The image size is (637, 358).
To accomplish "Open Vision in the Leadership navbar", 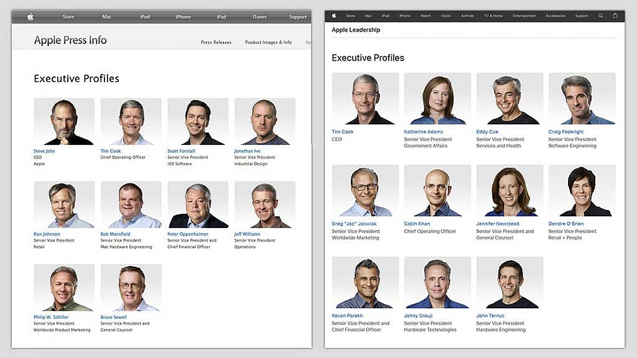I will [x=445, y=16].
